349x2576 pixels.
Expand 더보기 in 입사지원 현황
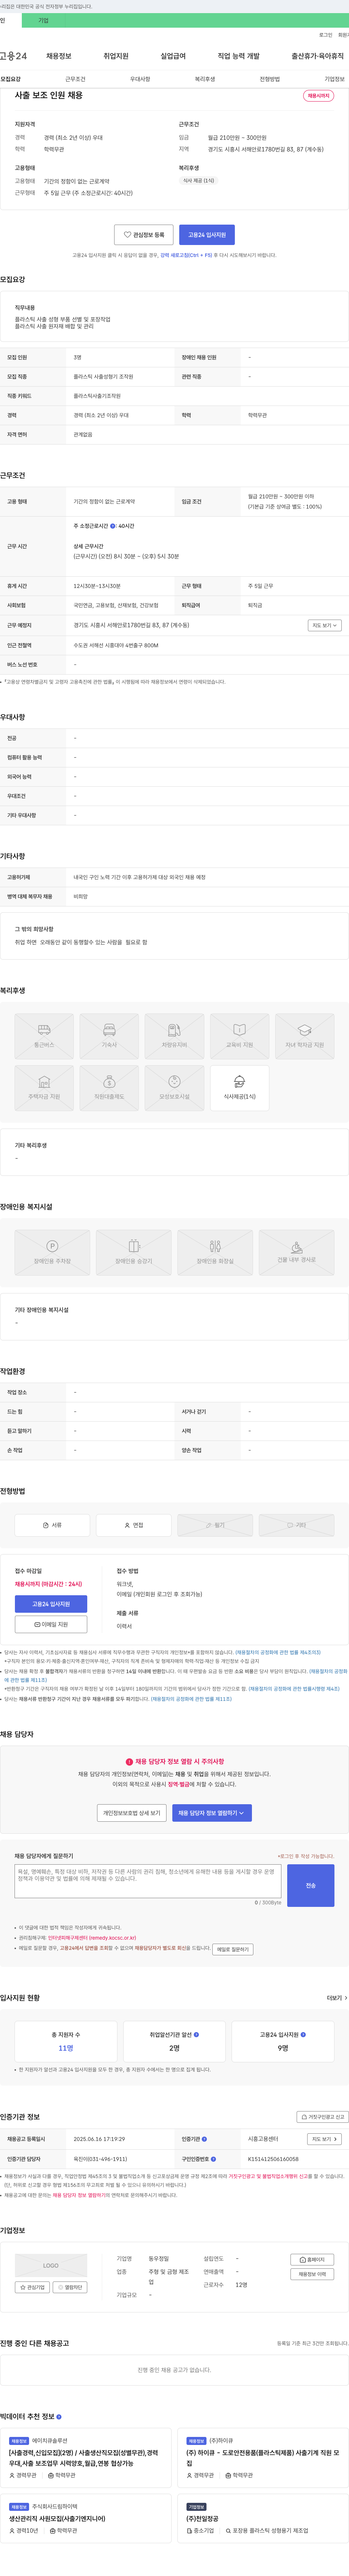pos(337,1998)
